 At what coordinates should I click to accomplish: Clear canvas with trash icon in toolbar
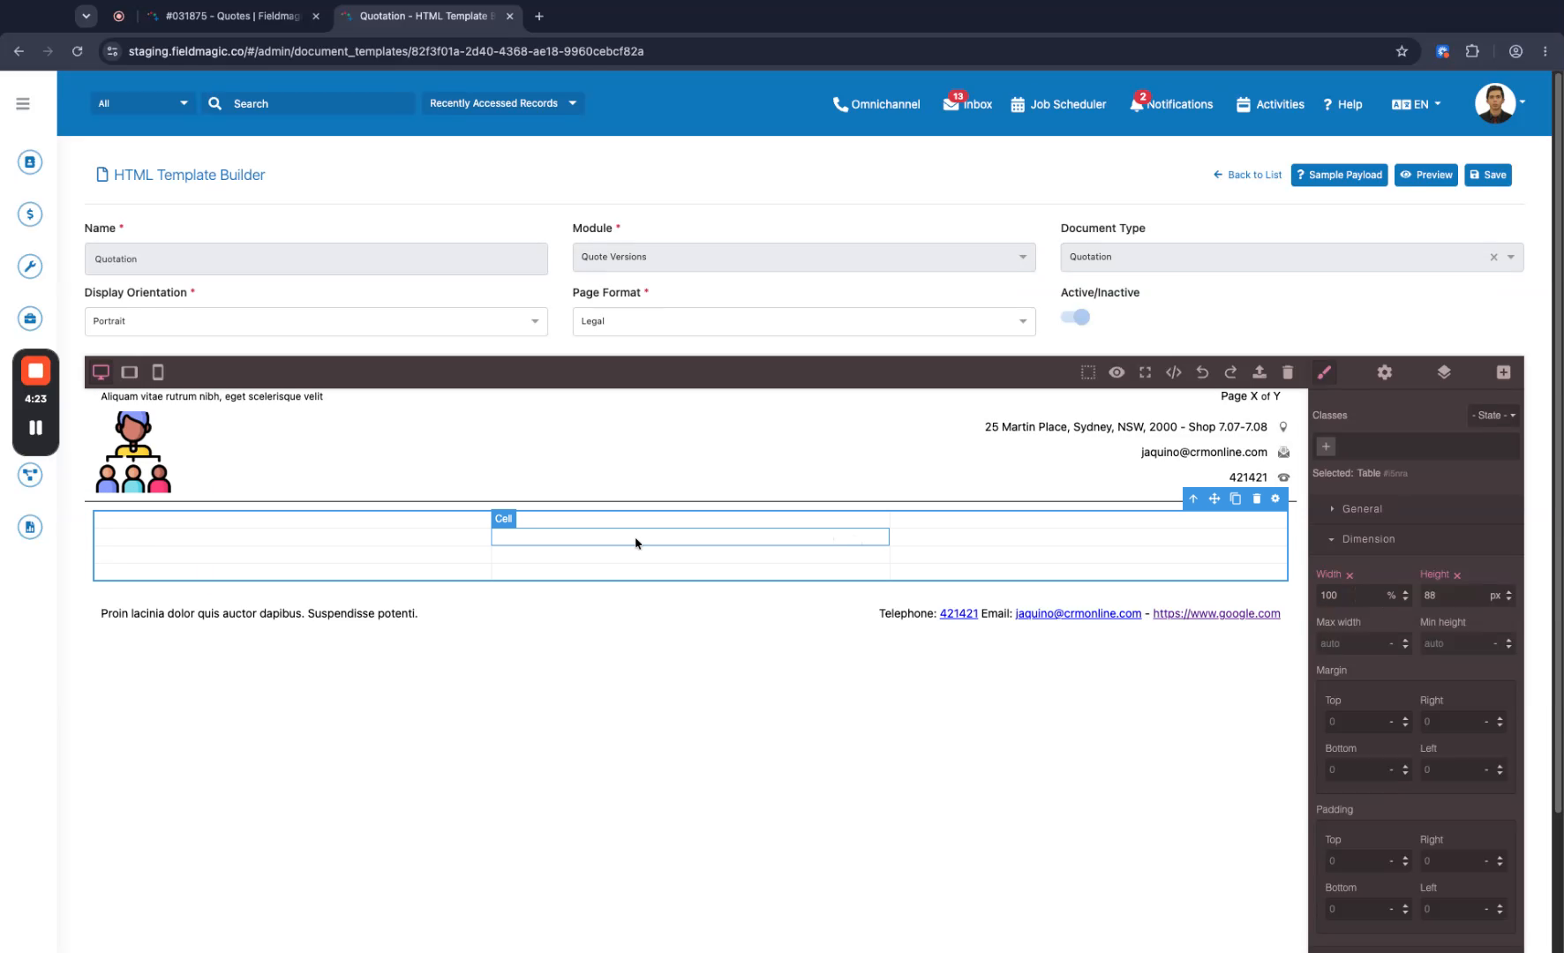point(1288,372)
